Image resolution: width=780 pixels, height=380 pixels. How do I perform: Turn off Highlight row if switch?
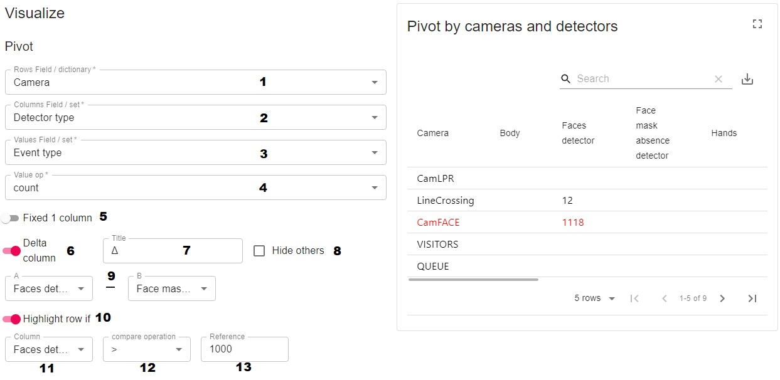(x=12, y=319)
